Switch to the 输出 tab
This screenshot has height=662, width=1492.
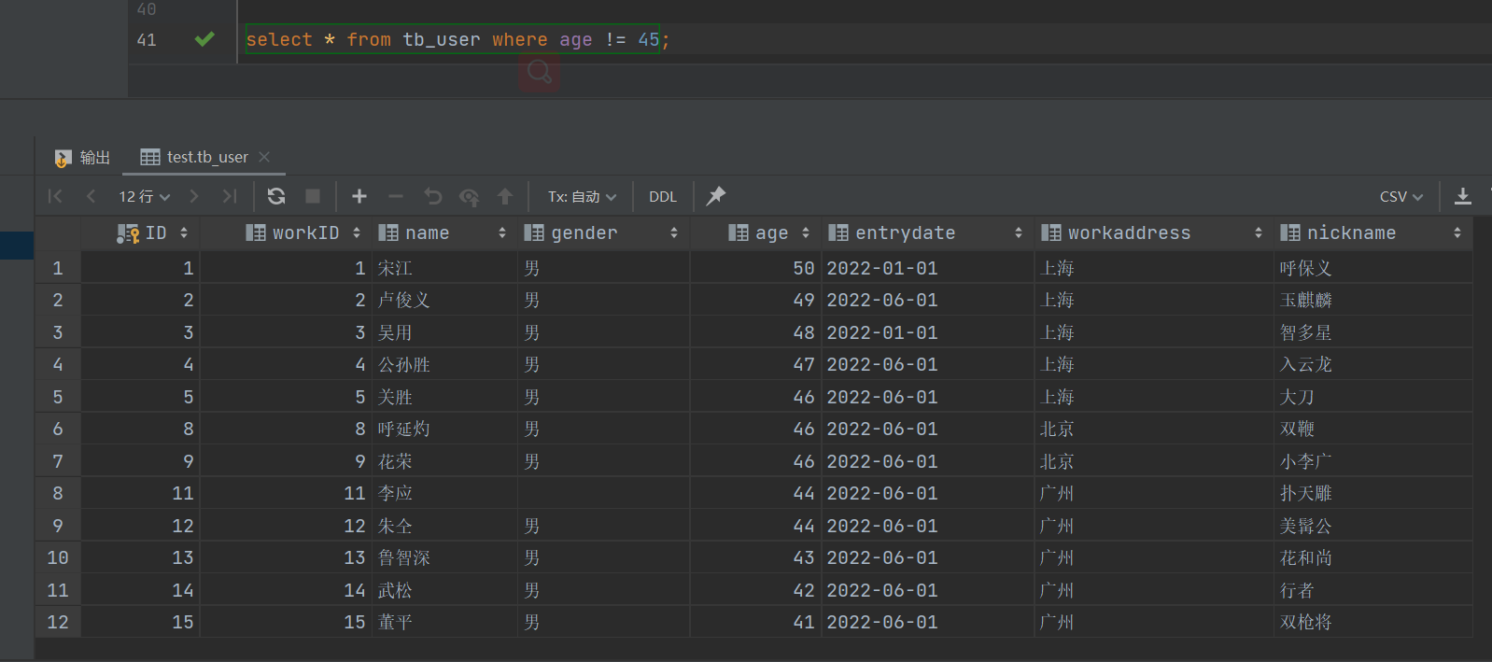pos(82,157)
